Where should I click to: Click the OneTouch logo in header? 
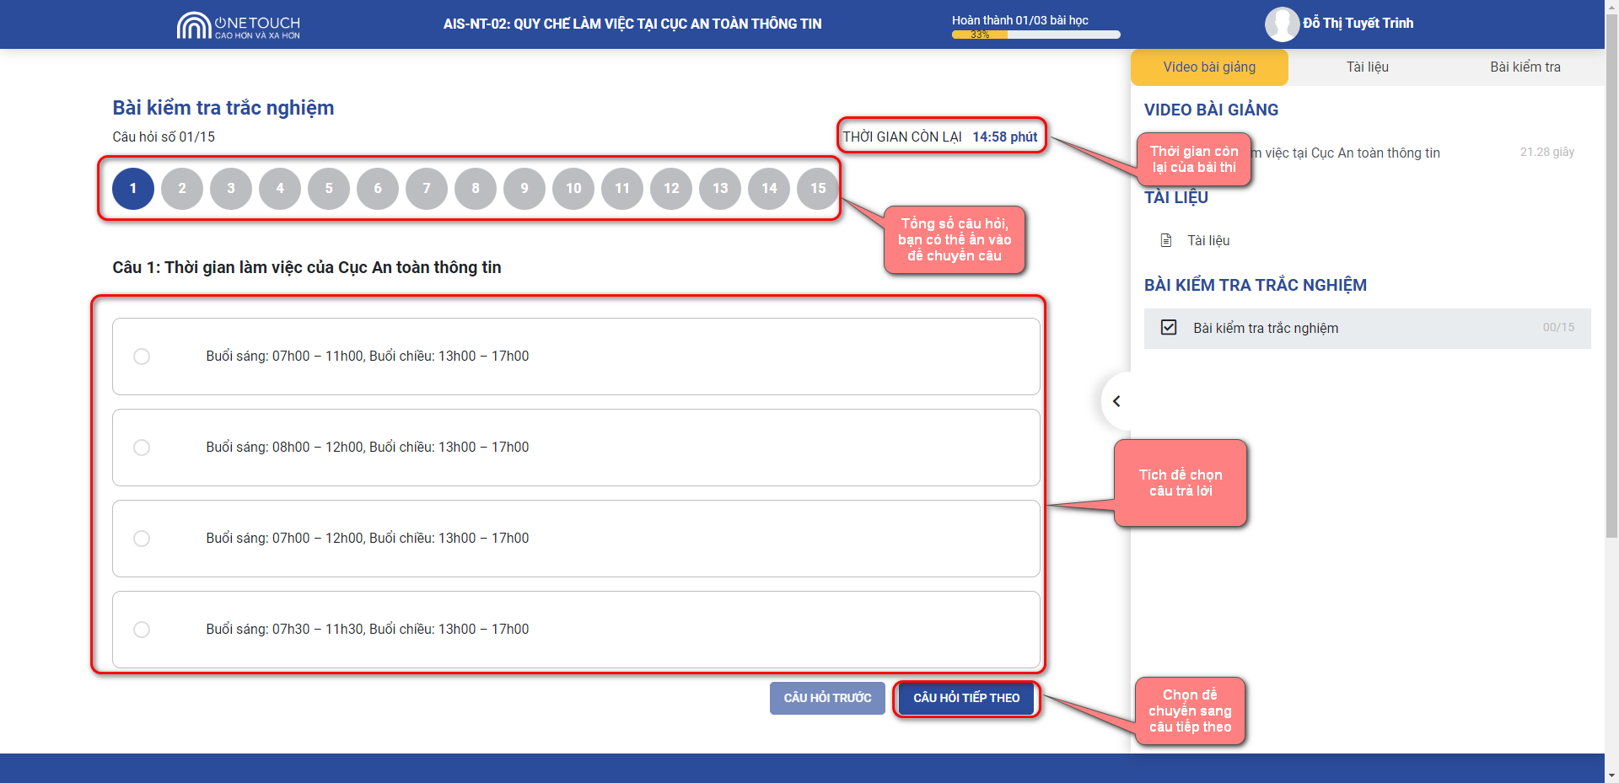[x=238, y=25]
